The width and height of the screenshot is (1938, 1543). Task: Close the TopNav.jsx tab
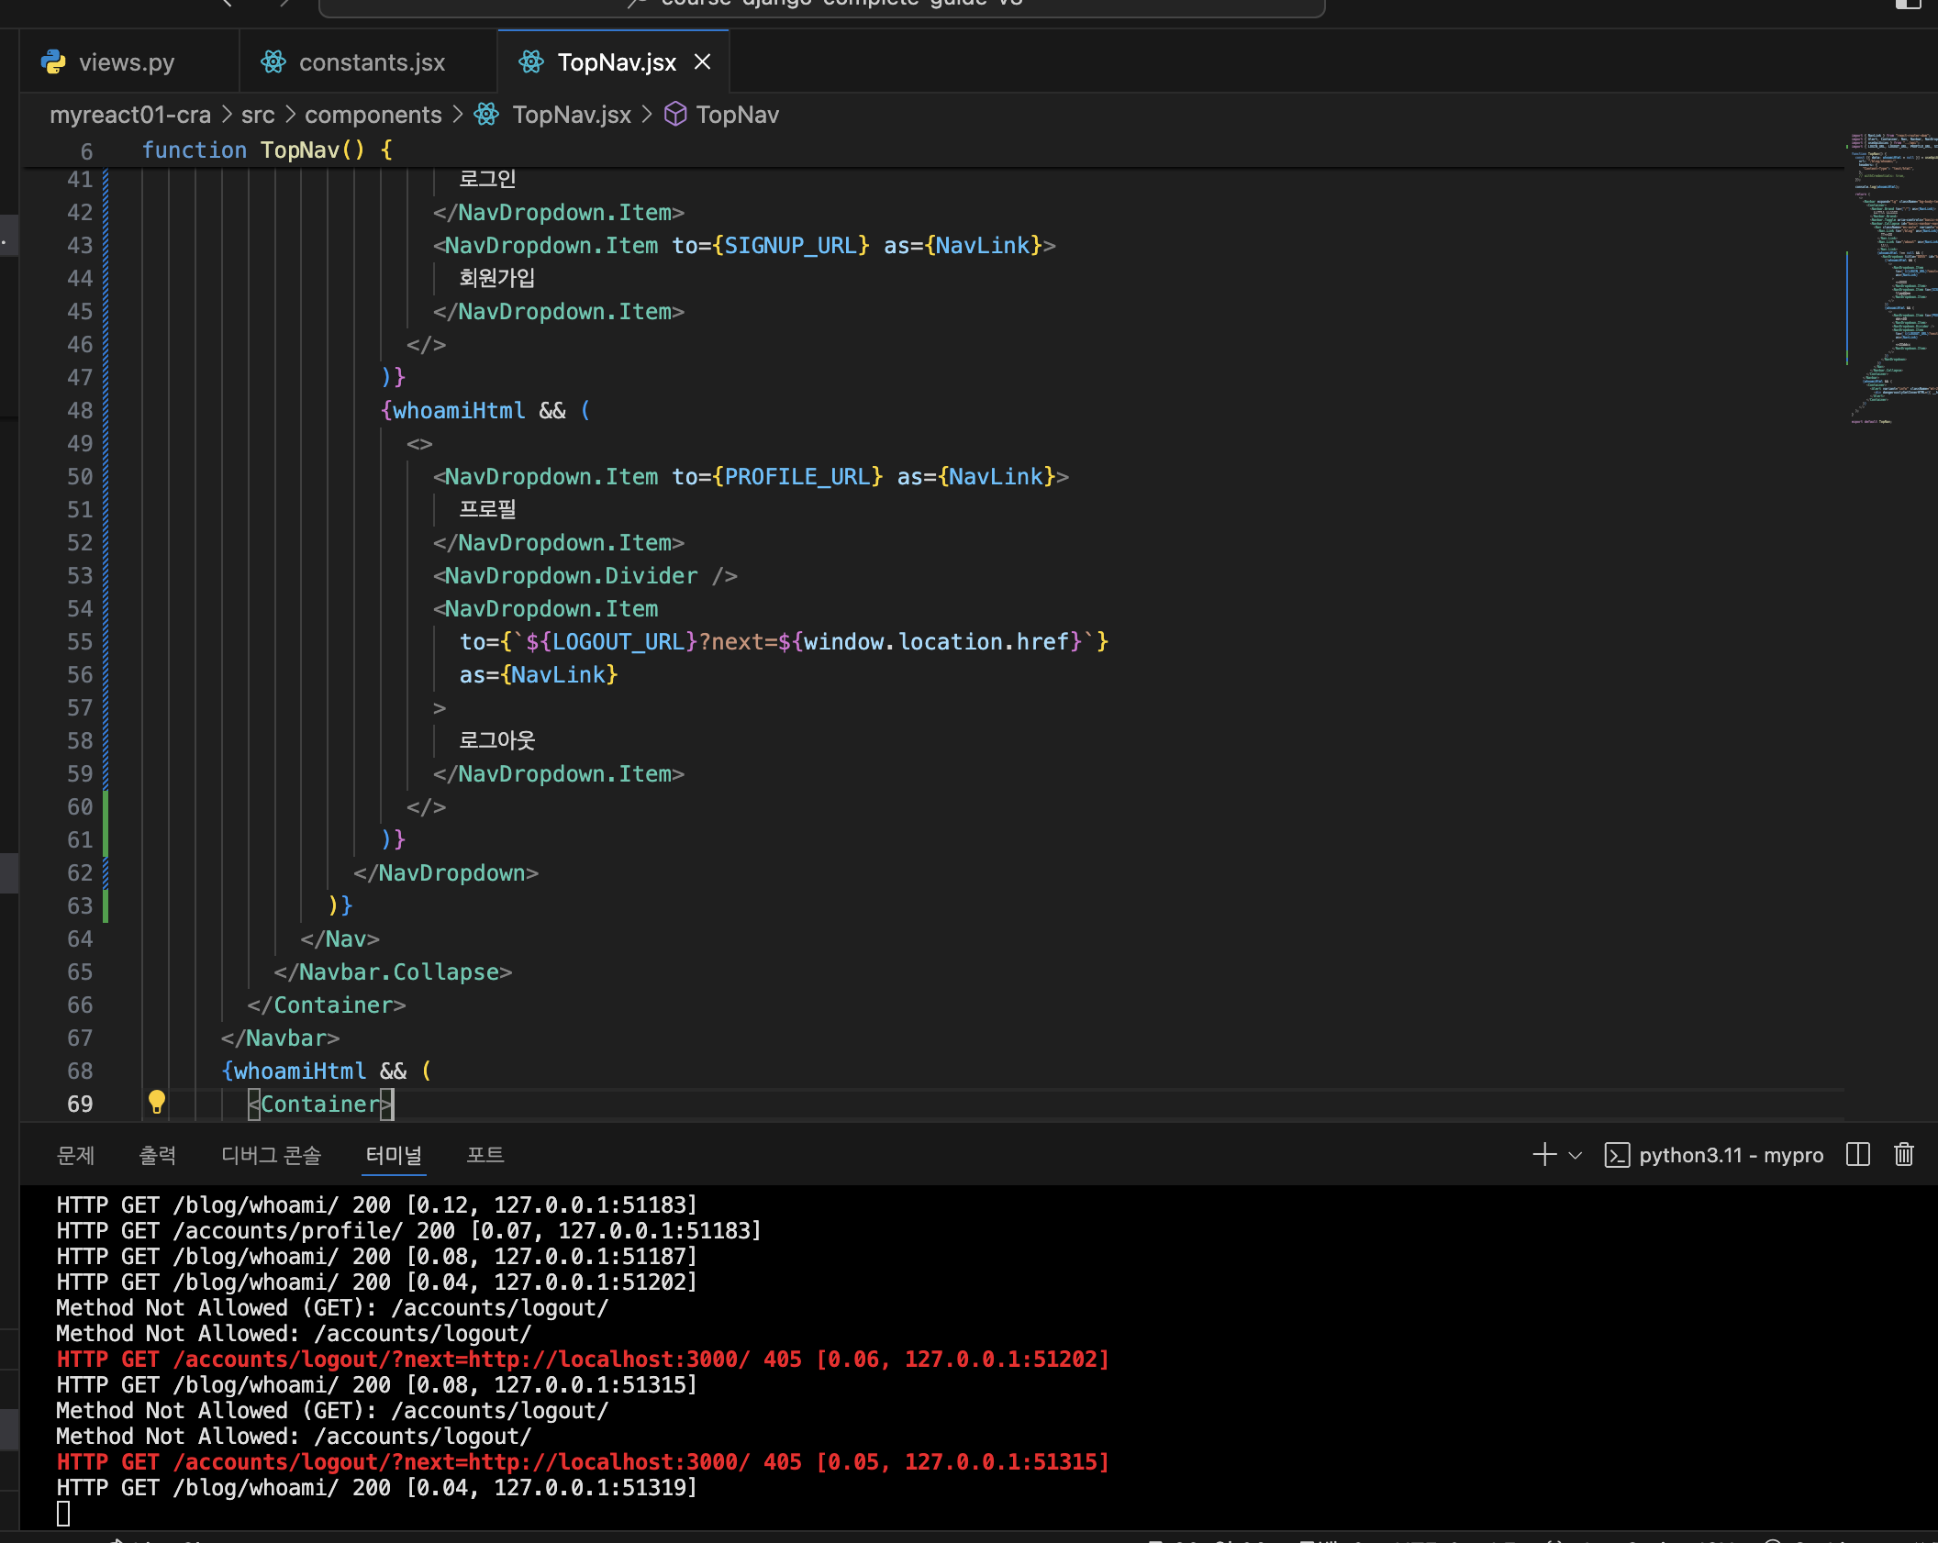(x=703, y=62)
